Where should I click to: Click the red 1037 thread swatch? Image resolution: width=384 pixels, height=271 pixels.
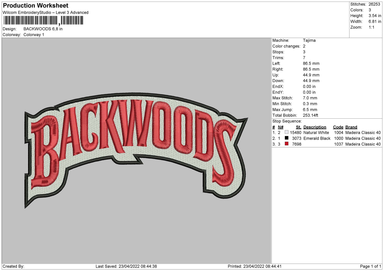pyautogui.click(x=286, y=144)
